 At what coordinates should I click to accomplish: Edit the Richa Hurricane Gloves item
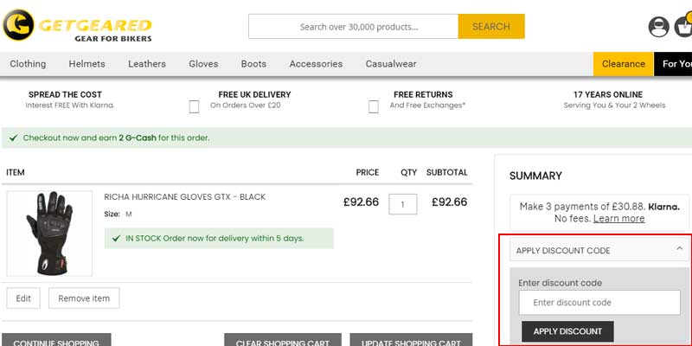tap(23, 298)
